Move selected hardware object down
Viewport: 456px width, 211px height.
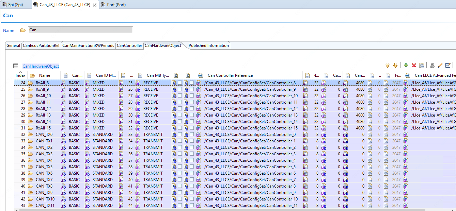[x=395, y=65]
